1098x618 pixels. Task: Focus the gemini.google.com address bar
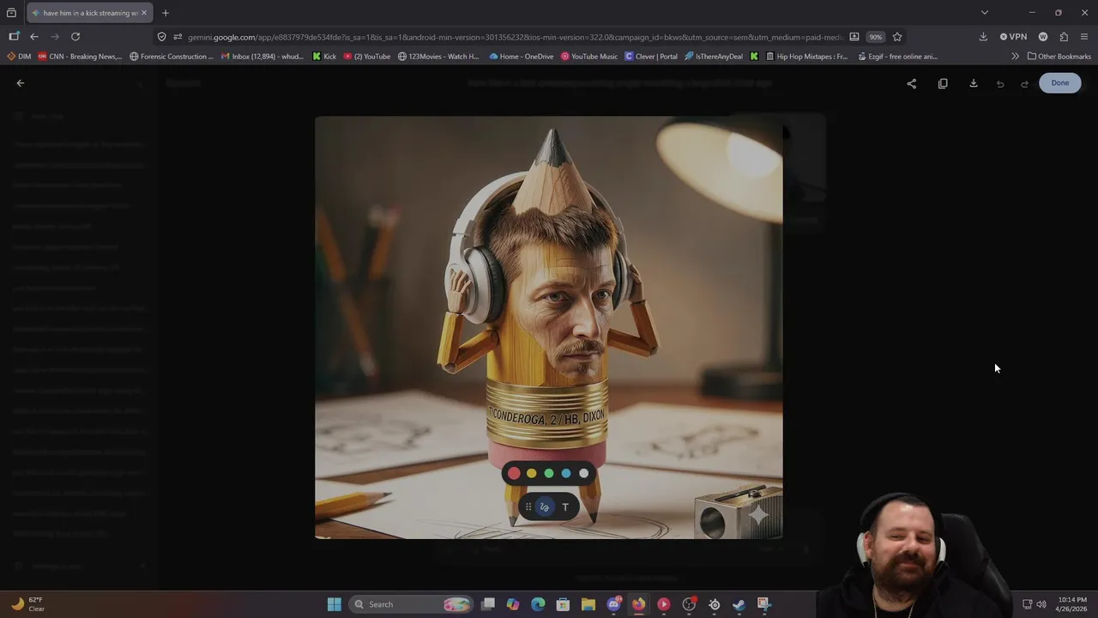(515, 37)
